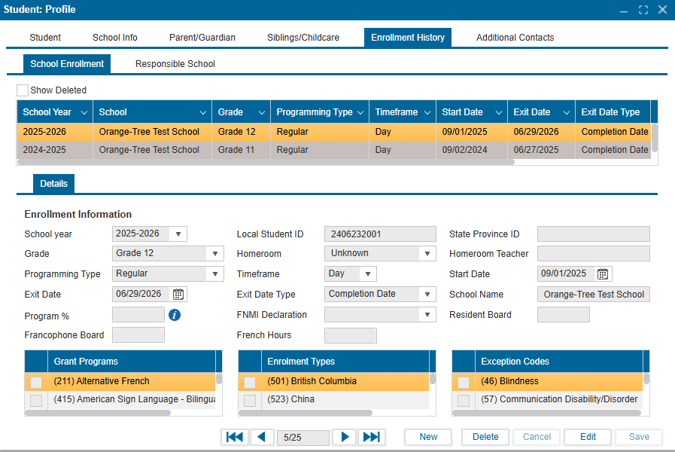Open the Responsible School sub-tab
The image size is (675, 452).
point(175,64)
